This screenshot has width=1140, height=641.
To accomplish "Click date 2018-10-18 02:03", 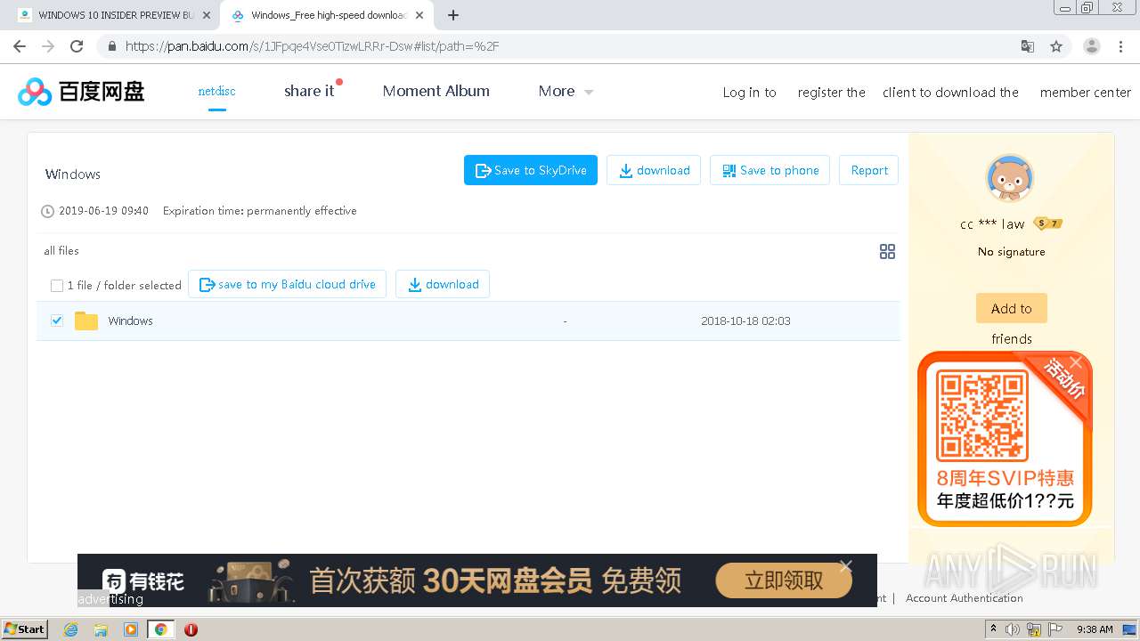I will click(745, 320).
